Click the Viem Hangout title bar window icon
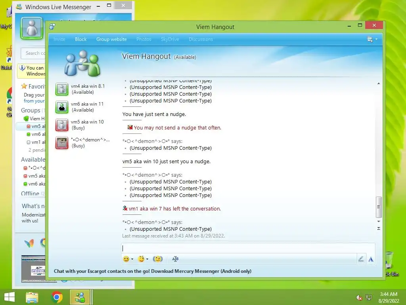The width and height of the screenshot is (406, 305). [x=52, y=27]
